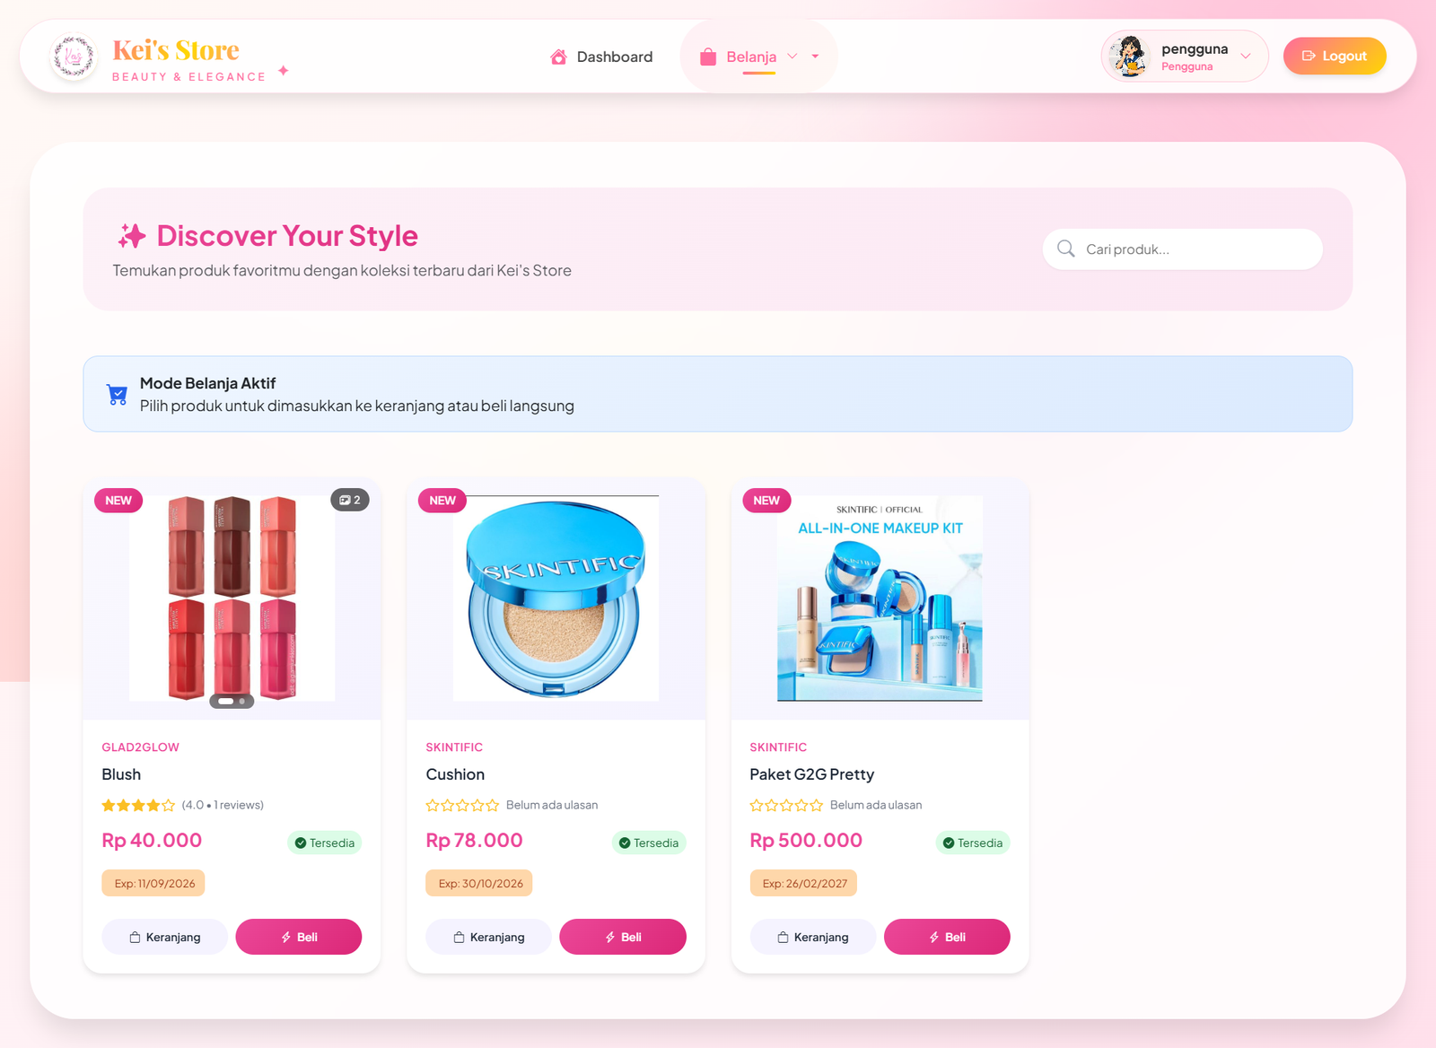The width and height of the screenshot is (1436, 1048).
Task: Click the Dashboard home icon
Action: point(558,57)
